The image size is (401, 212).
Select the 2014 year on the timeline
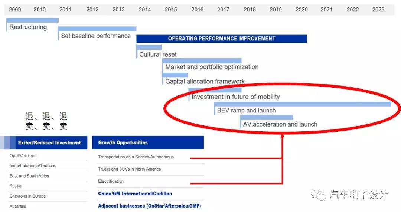coord(145,10)
